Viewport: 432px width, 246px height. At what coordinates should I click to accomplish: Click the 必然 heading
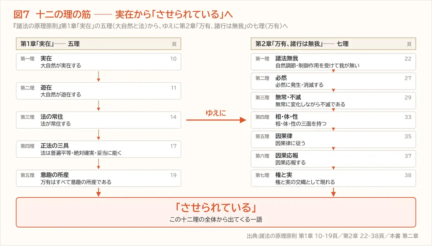[x=281, y=78]
